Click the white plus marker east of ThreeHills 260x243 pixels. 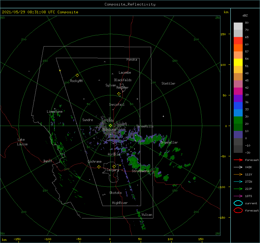(163, 116)
